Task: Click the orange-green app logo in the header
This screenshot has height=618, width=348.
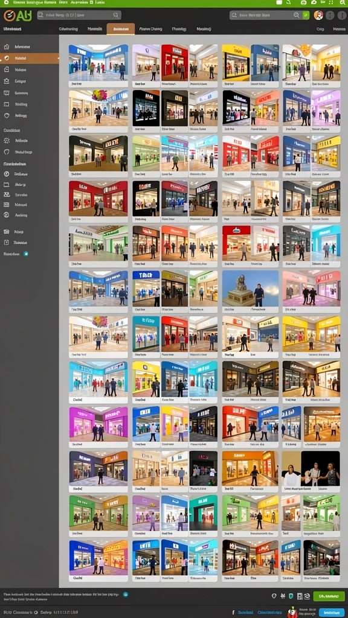Action: tap(18, 16)
